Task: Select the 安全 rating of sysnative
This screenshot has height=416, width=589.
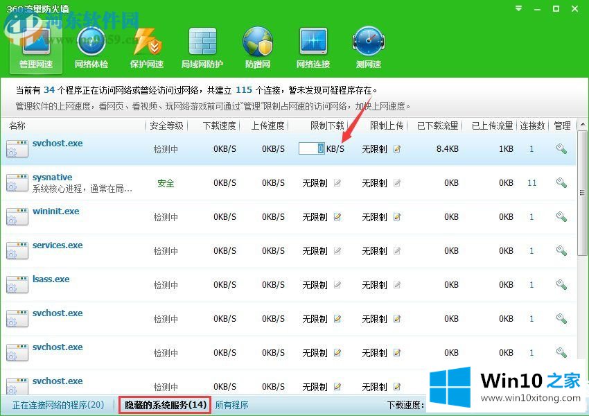Action: tap(166, 183)
